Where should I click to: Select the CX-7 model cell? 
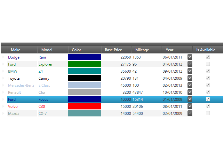click(53, 113)
